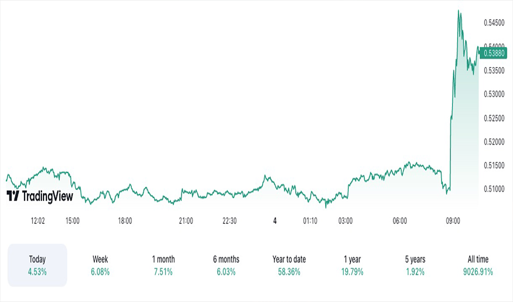
Task: Switch to Year to date range
Action: point(289,265)
